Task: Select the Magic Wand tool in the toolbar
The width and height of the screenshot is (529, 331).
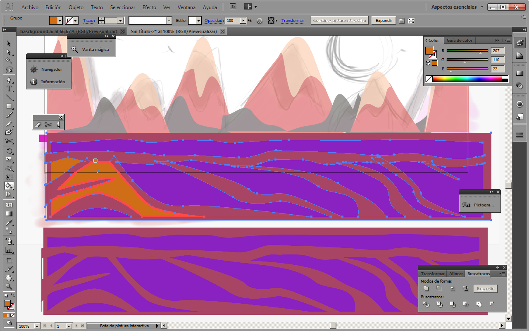Action: [x=9, y=60]
